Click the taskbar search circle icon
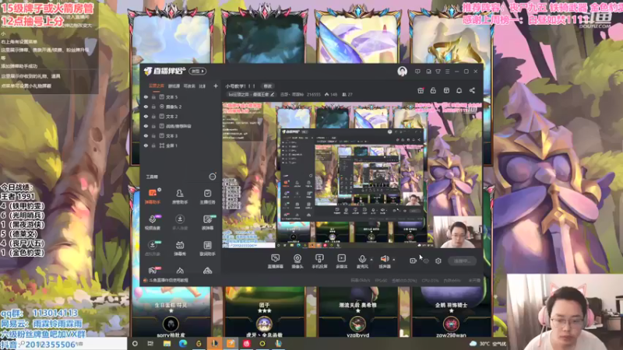This screenshot has width=623, height=350. [135, 344]
